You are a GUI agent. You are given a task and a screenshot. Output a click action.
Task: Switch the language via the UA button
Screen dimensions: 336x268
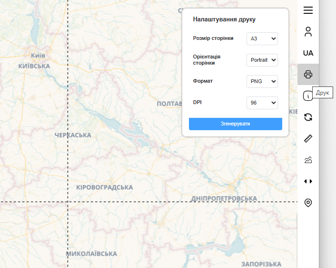(x=308, y=53)
